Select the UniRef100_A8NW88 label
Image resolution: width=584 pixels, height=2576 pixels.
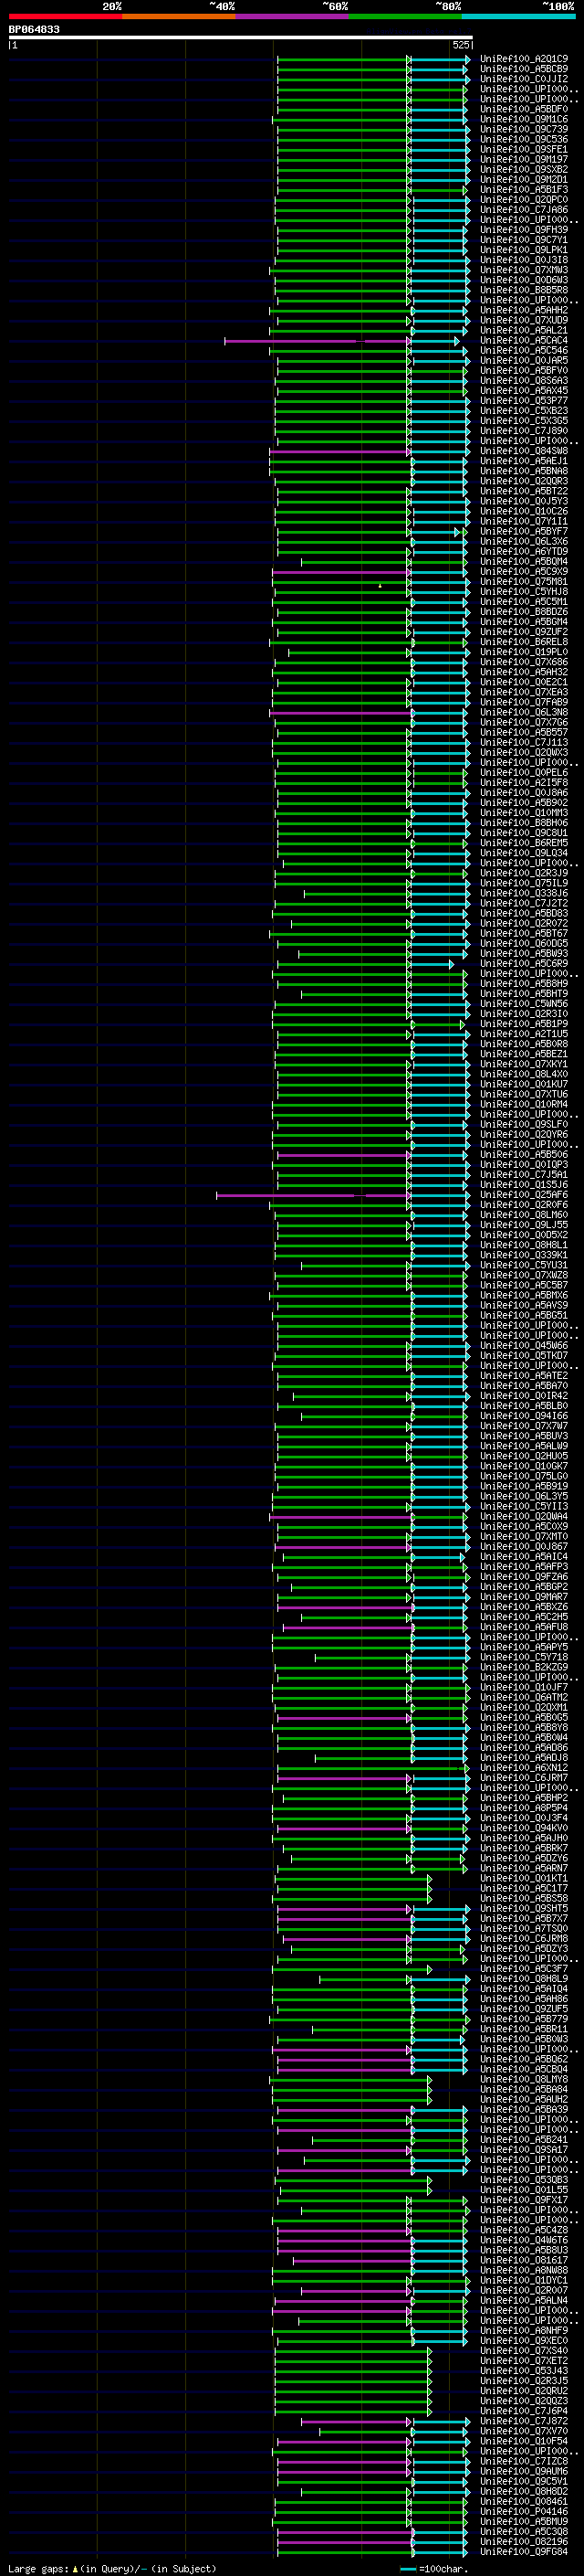(524, 2270)
